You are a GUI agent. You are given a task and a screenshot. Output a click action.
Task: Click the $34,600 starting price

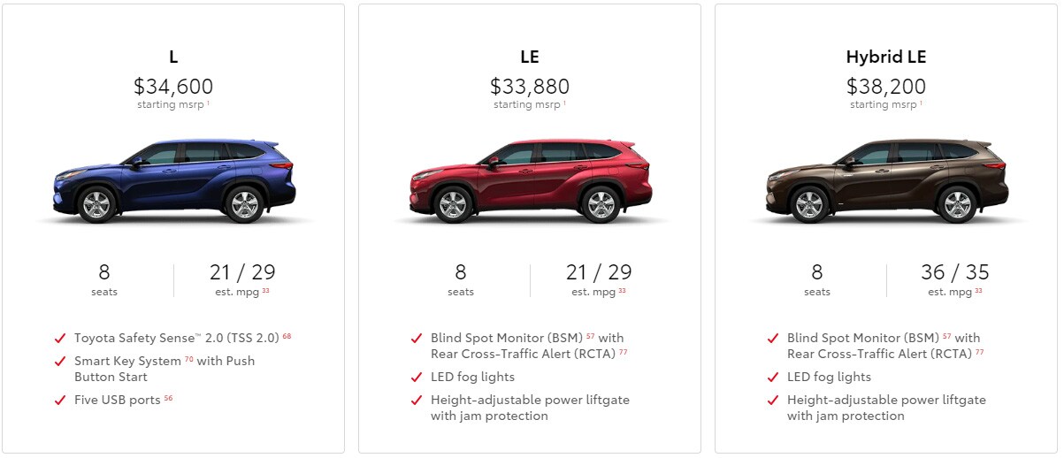(173, 87)
